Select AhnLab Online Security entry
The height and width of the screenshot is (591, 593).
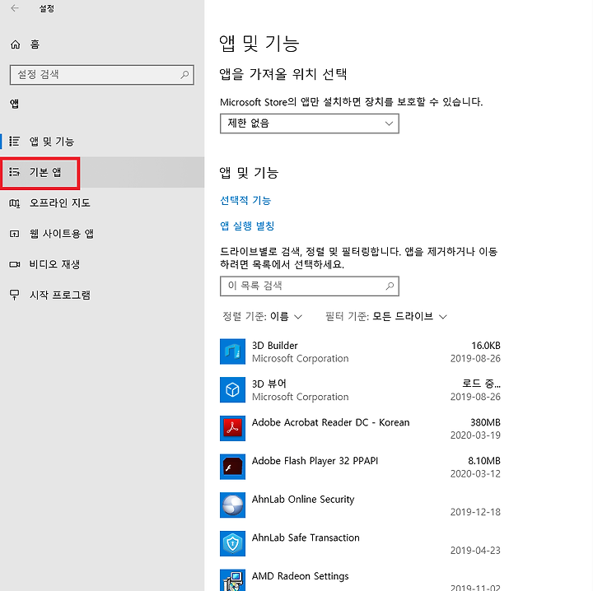[x=361, y=505]
